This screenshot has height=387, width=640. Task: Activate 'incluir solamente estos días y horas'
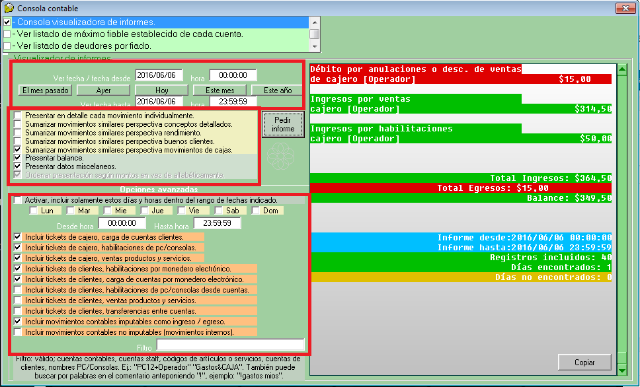pyautogui.click(x=18, y=200)
